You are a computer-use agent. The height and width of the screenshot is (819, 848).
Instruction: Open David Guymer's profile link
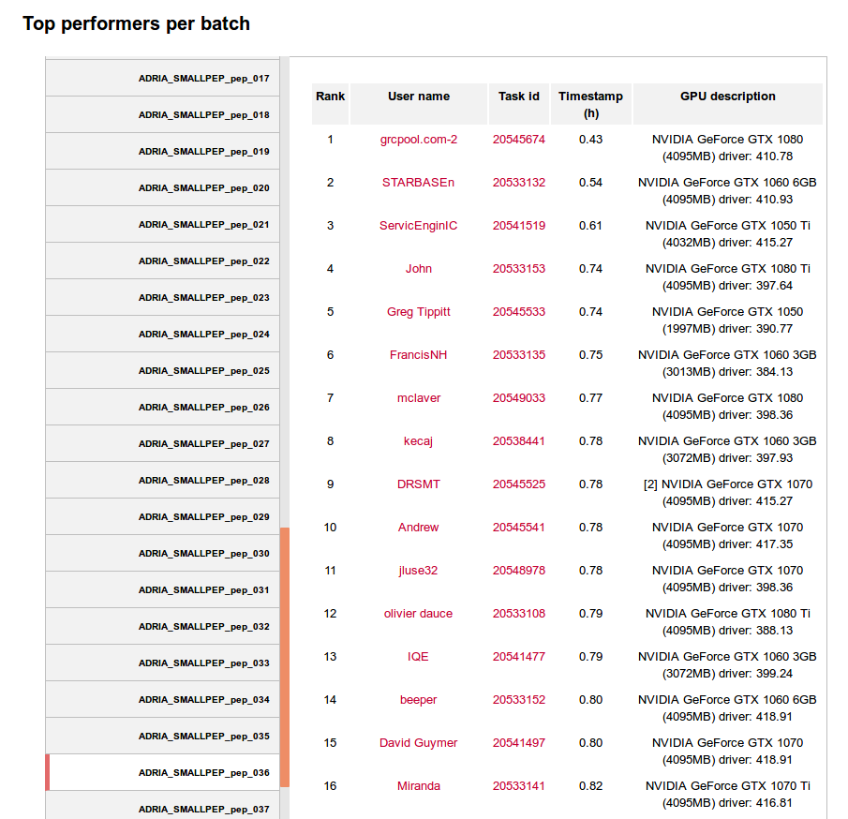click(x=418, y=743)
